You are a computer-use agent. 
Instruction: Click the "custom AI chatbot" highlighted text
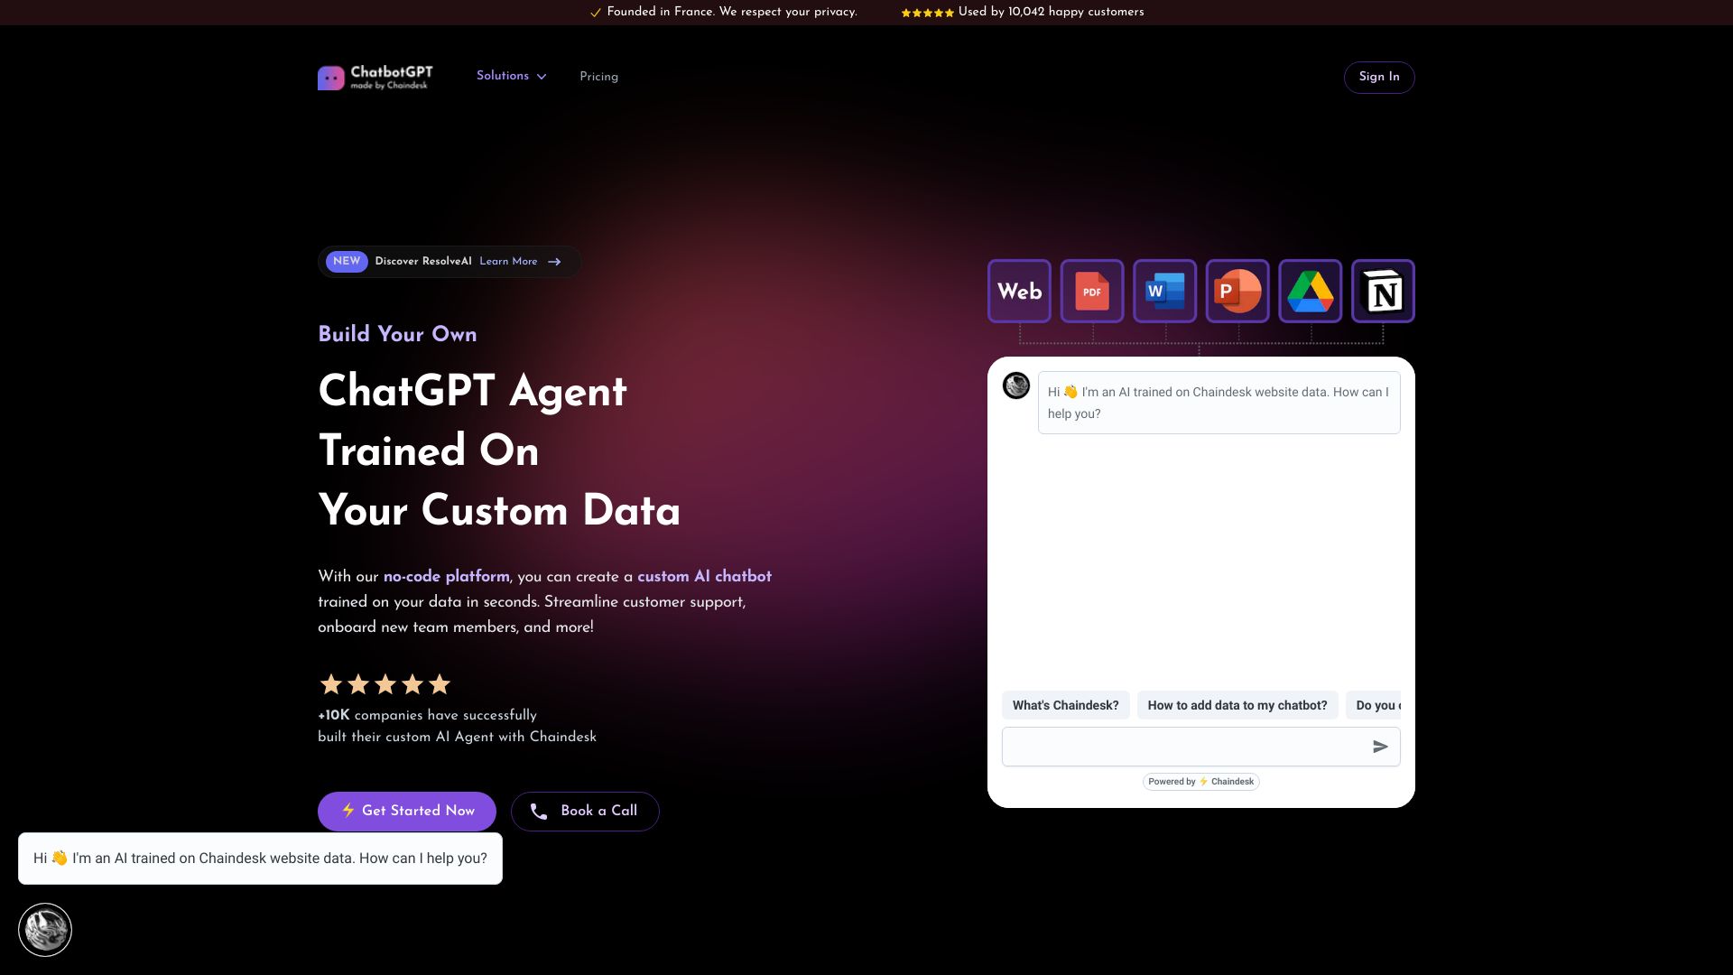point(704,576)
